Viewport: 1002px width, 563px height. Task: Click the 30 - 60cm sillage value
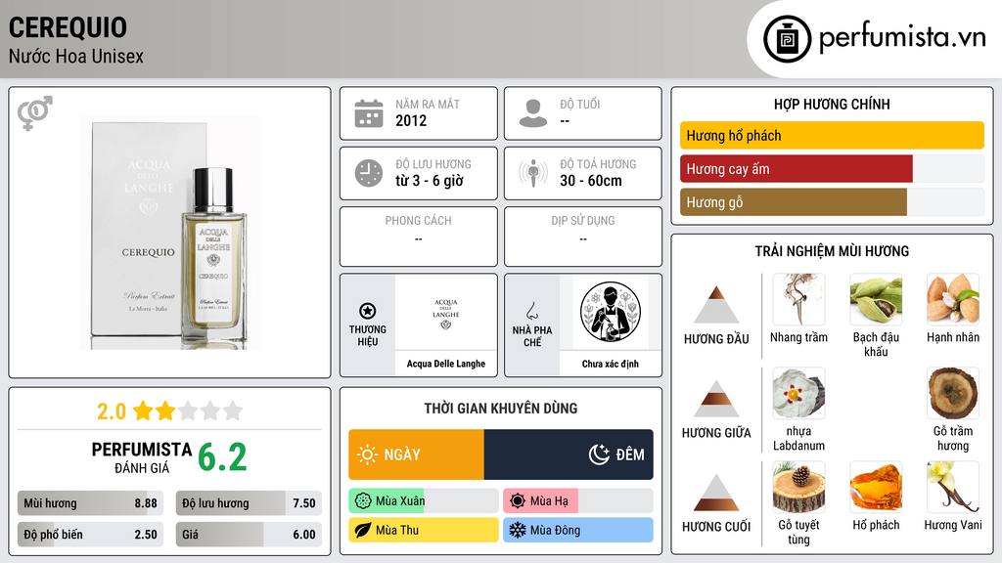click(591, 181)
